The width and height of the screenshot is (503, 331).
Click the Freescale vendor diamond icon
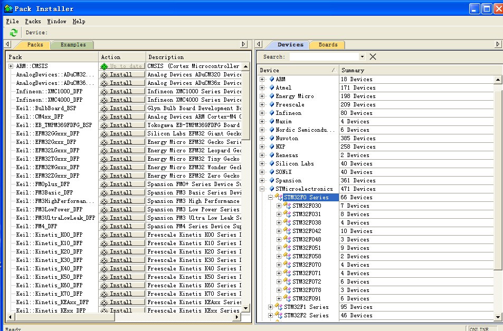pos(272,104)
